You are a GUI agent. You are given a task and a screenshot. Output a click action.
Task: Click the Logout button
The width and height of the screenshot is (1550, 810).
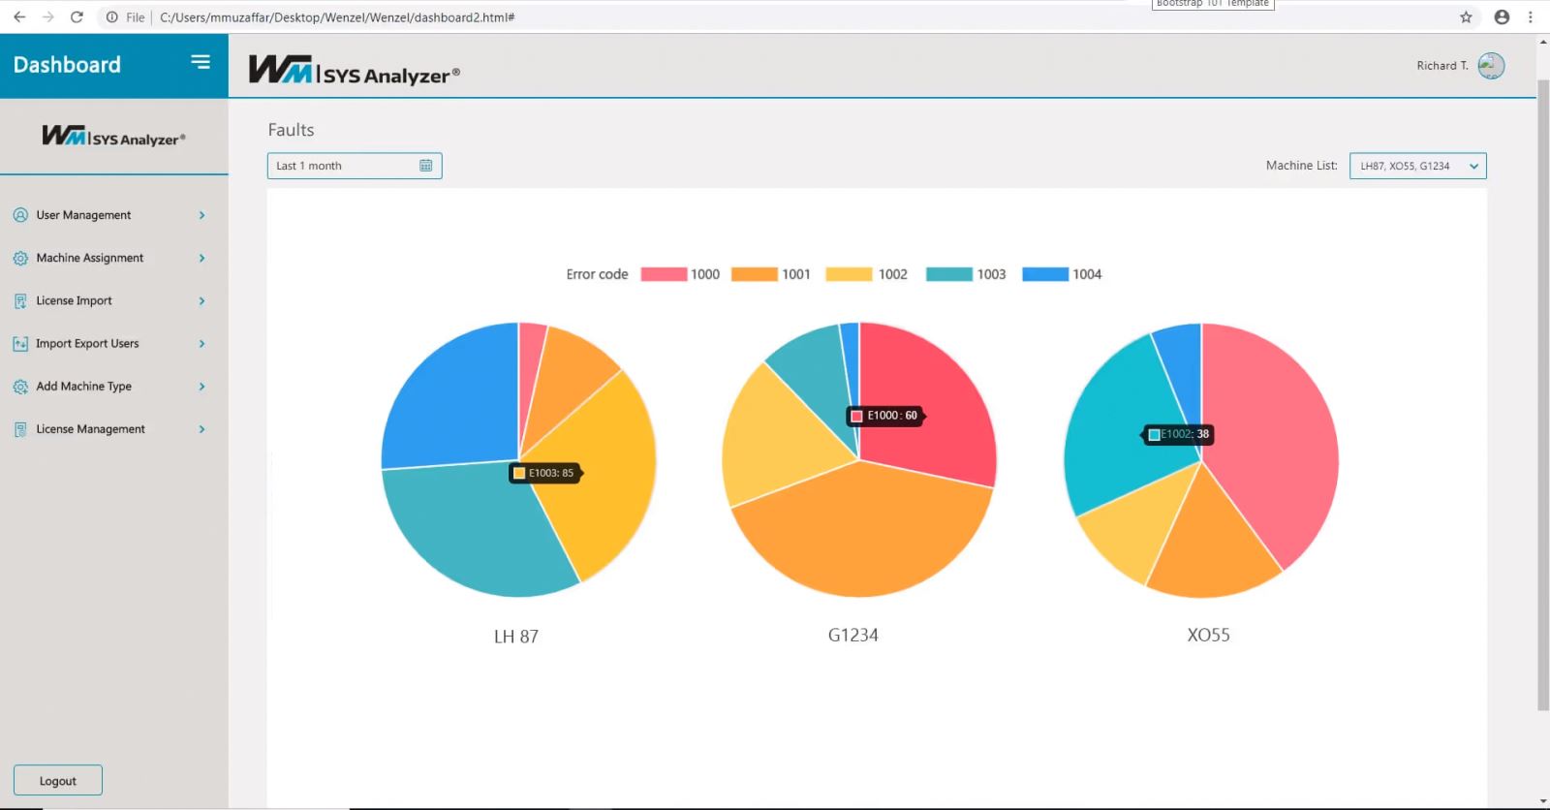pos(58,781)
